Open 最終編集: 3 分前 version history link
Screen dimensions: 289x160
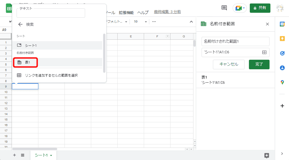167,12
